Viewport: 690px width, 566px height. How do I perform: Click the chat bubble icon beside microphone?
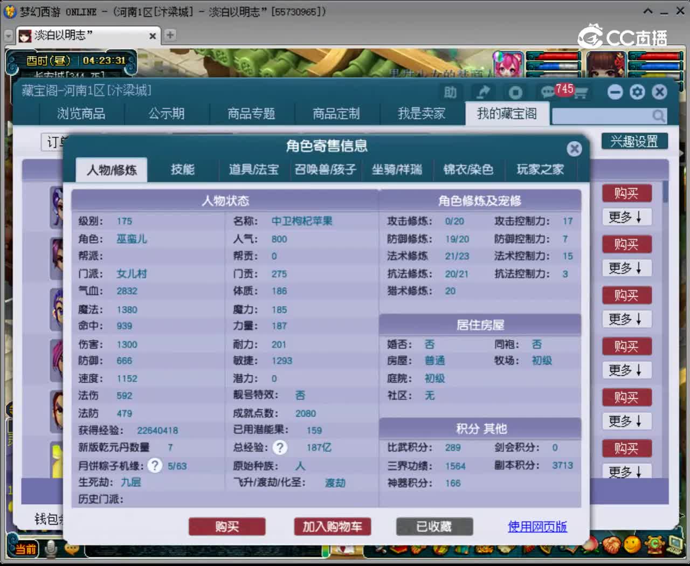(72, 549)
